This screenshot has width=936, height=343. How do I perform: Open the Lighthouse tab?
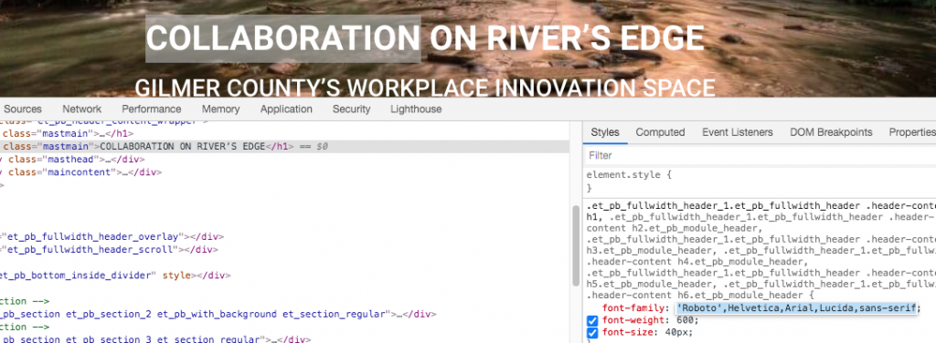pyautogui.click(x=416, y=109)
